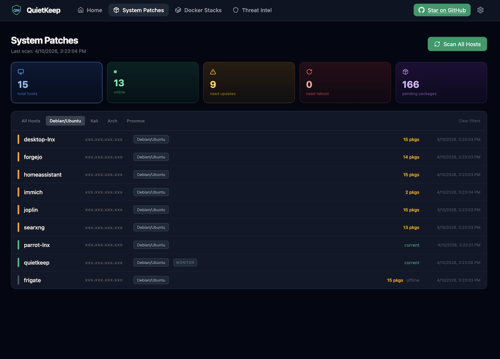
Task: Click the Clear filters link
Action: (469, 121)
